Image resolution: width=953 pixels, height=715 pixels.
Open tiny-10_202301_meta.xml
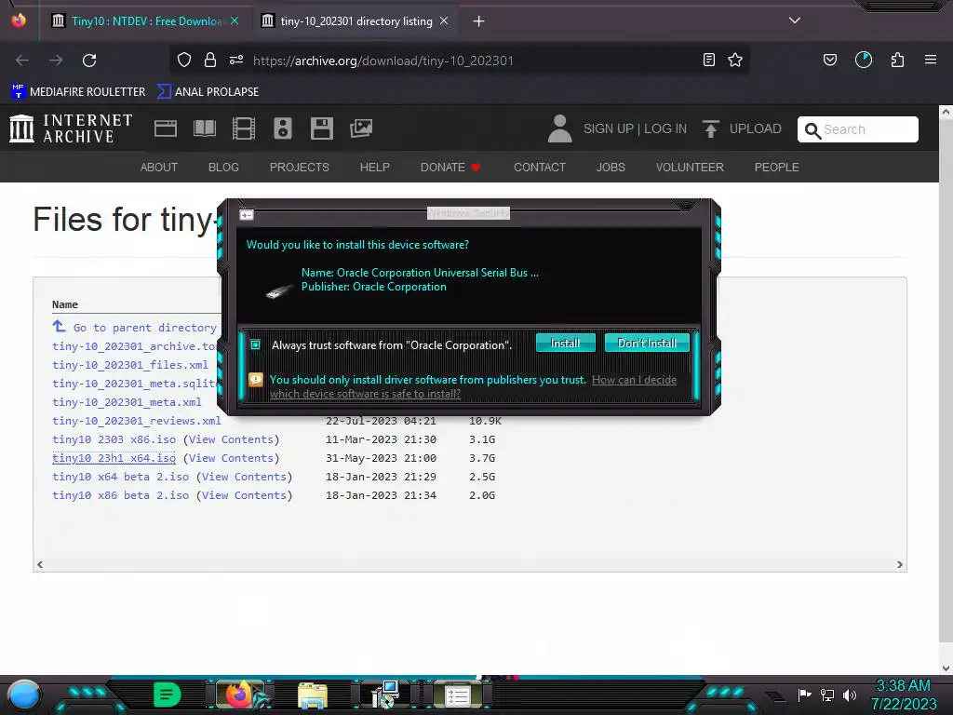click(127, 402)
